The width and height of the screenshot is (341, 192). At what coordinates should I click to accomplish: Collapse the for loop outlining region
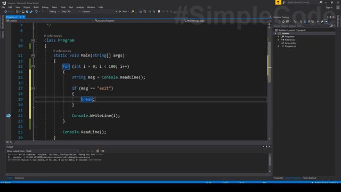click(x=33, y=67)
